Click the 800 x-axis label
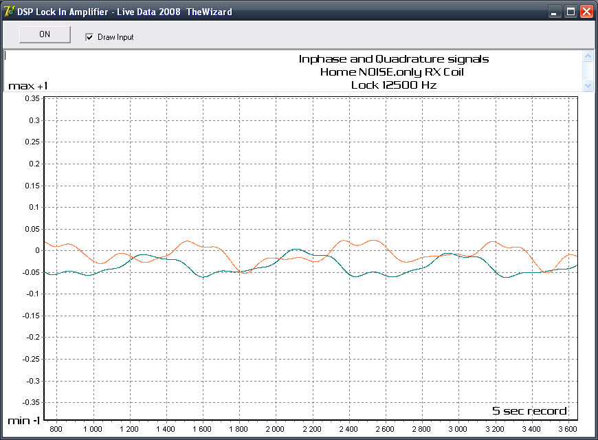The width and height of the screenshot is (598, 440). [56, 429]
